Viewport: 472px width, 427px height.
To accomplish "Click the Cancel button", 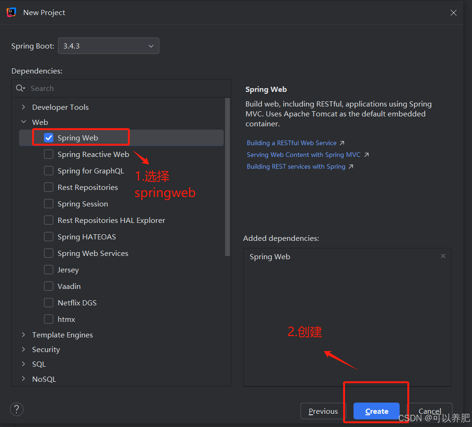I will tap(430, 411).
